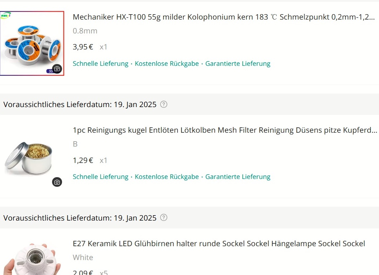Screen dimensions: 379x275
Task: Open the Mechaniker HX-T100 solder wire image
Action: 32,43
